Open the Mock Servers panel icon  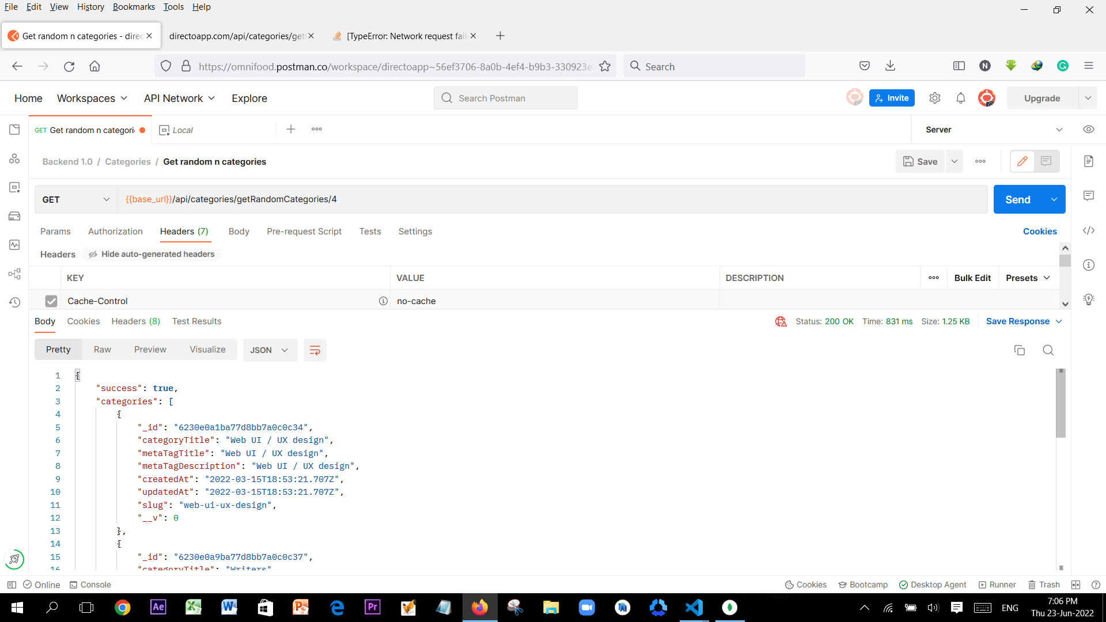tap(14, 216)
